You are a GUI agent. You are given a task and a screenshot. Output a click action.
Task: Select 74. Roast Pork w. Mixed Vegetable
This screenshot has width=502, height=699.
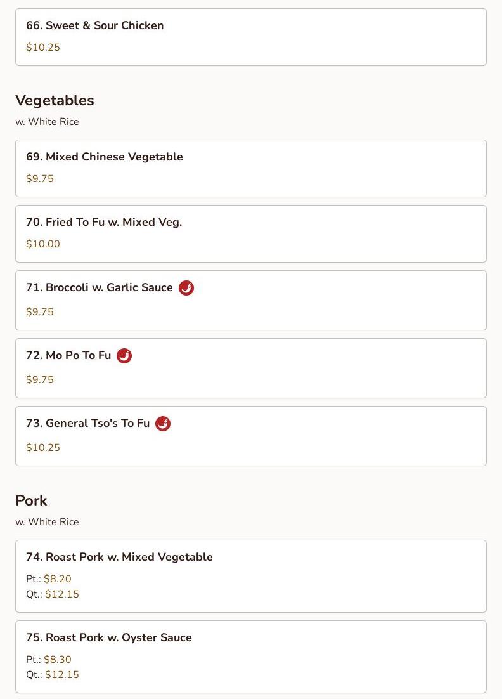click(251, 576)
